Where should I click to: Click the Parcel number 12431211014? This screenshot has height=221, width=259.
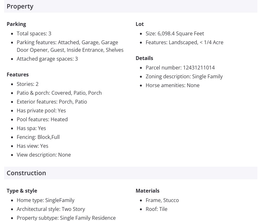click(180, 68)
